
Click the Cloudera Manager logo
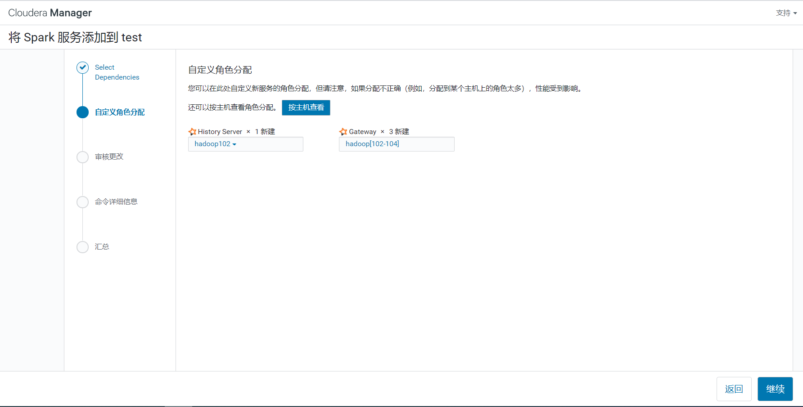coord(50,13)
